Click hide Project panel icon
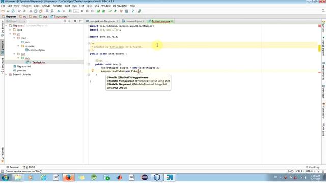The height and width of the screenshot is (183, 326). [x=80, y=21]
